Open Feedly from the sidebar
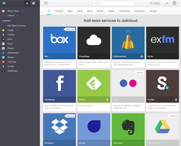Viewport: 181px width, 146px height. click(x=11, y=30)
